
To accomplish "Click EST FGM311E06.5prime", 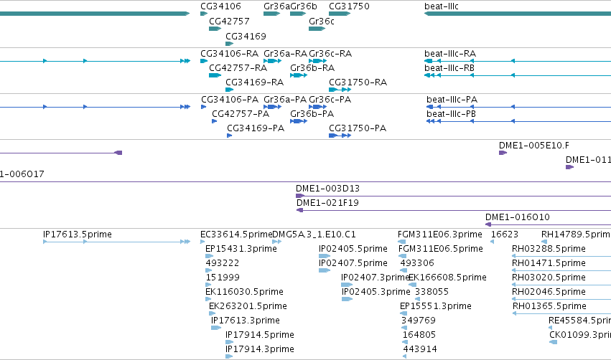I will click(x=441, y=248).
